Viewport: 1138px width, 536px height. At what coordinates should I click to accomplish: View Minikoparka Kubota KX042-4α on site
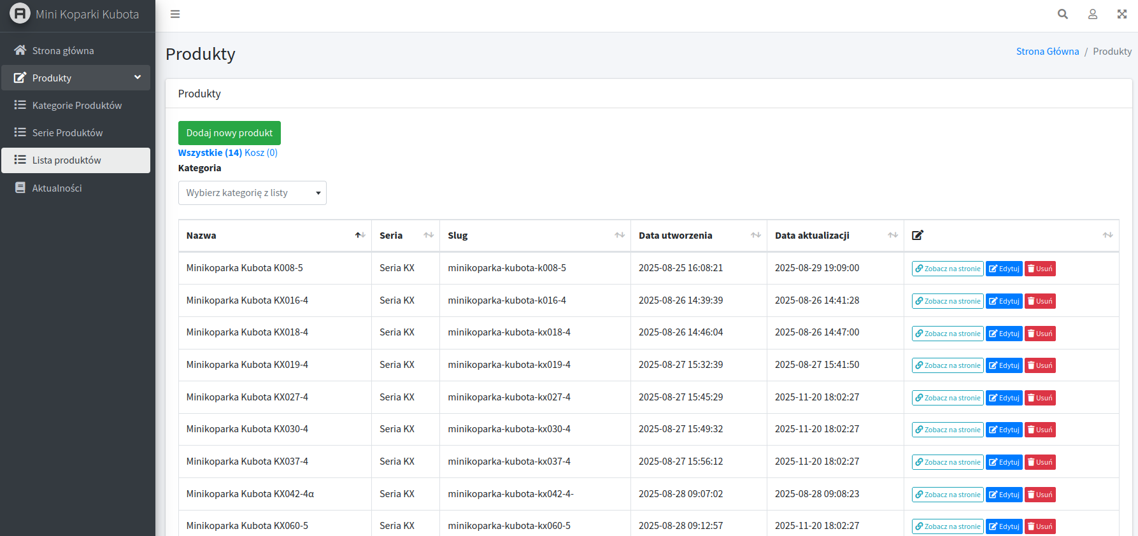pyautogui.click(x=948, y=495)
